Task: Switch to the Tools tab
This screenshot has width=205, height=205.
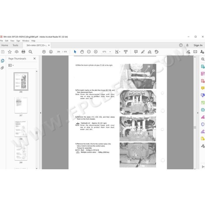Action: pyautogui.click(x=16, y=45)
